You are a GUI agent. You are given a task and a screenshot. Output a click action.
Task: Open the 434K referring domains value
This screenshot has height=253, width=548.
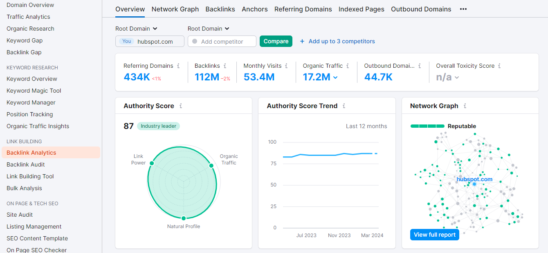click(137, 77)
